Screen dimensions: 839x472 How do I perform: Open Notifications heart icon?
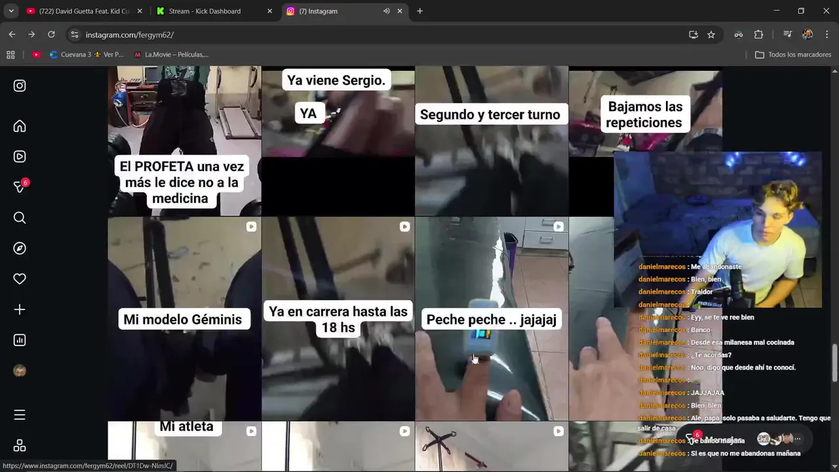coord(20,279)
